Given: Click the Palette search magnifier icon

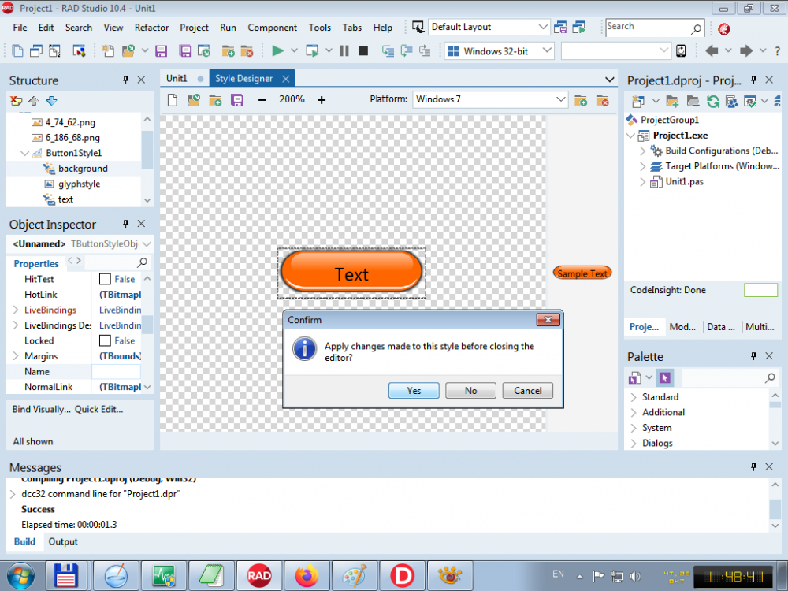Looking at the screenshot, I should [770, 377].
